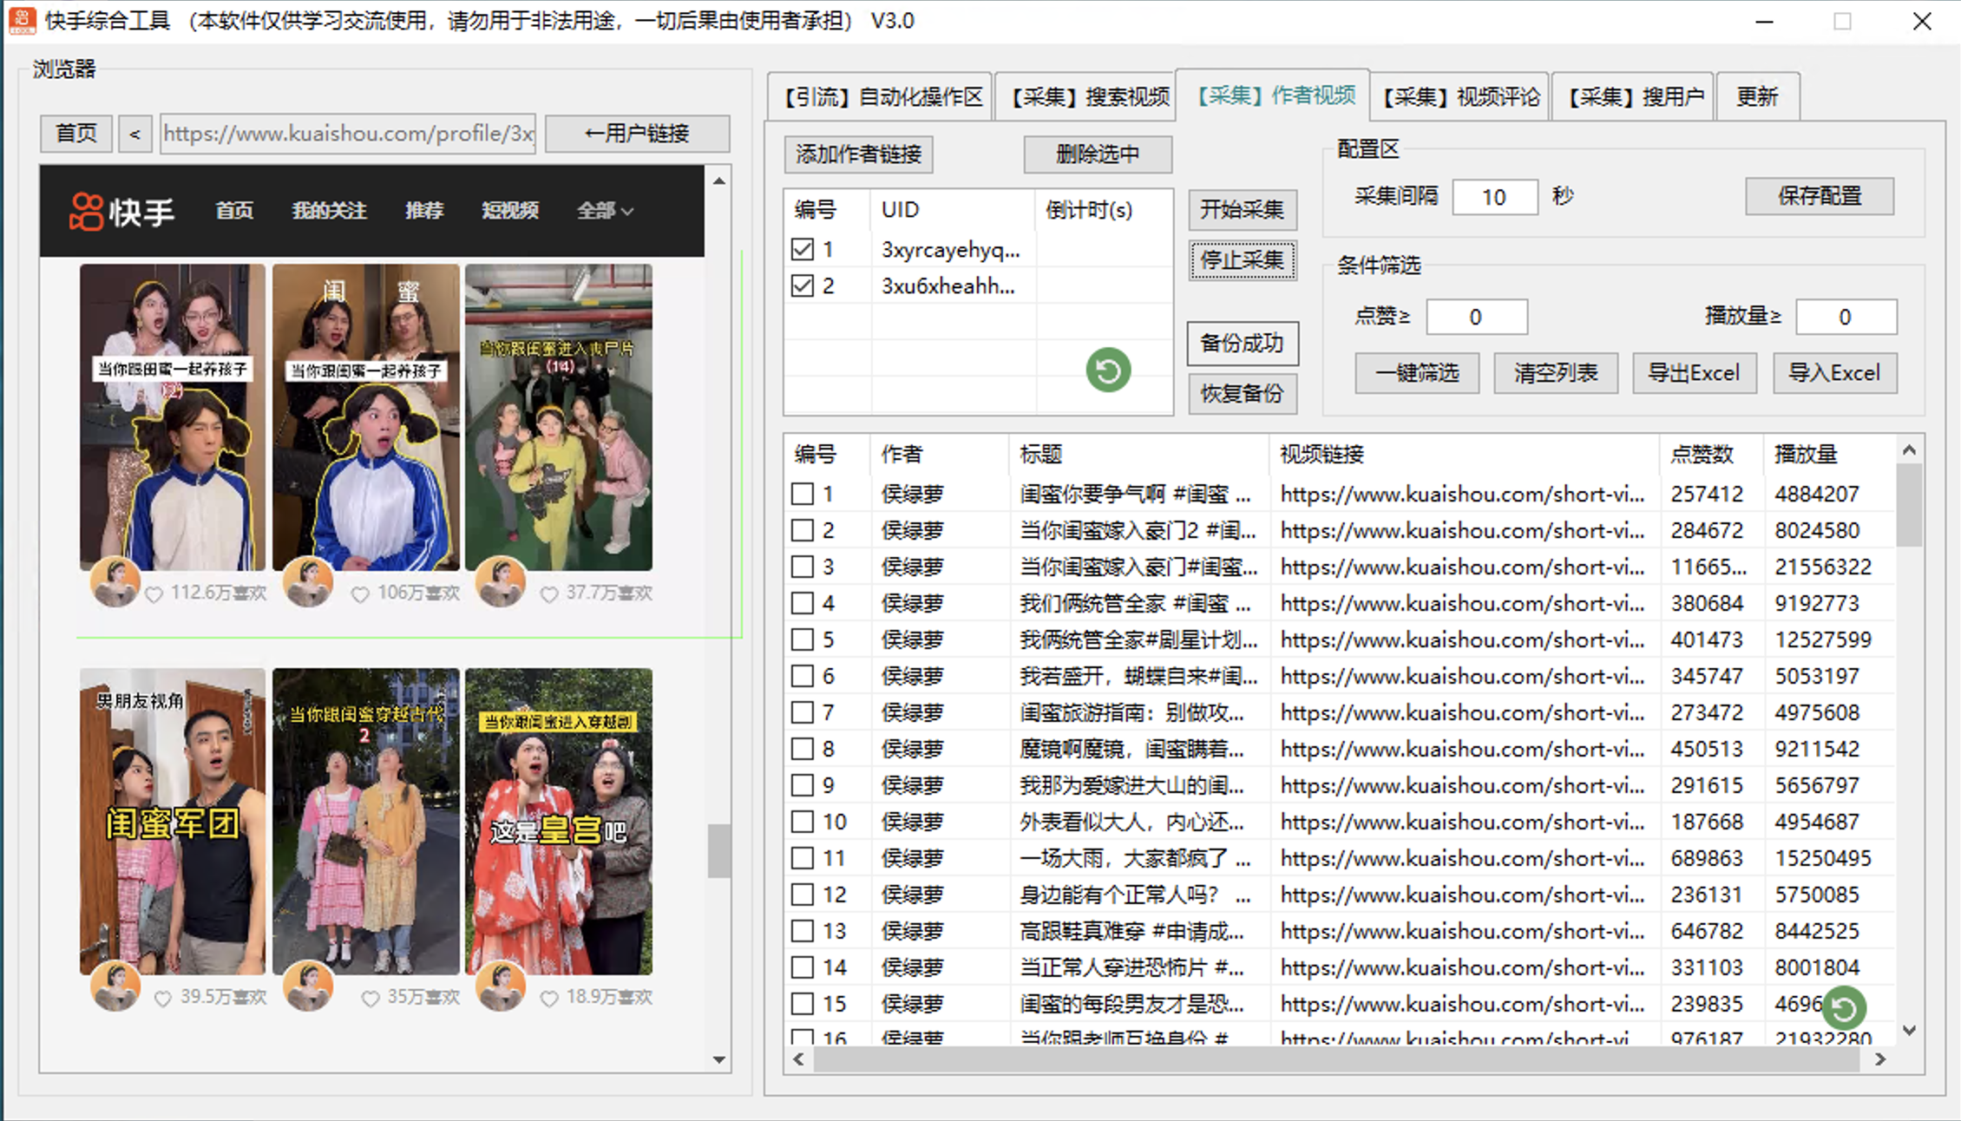1961x1121 pixels.
Task: Click the browser URL address bar
Action: click(x=347, y=133)
